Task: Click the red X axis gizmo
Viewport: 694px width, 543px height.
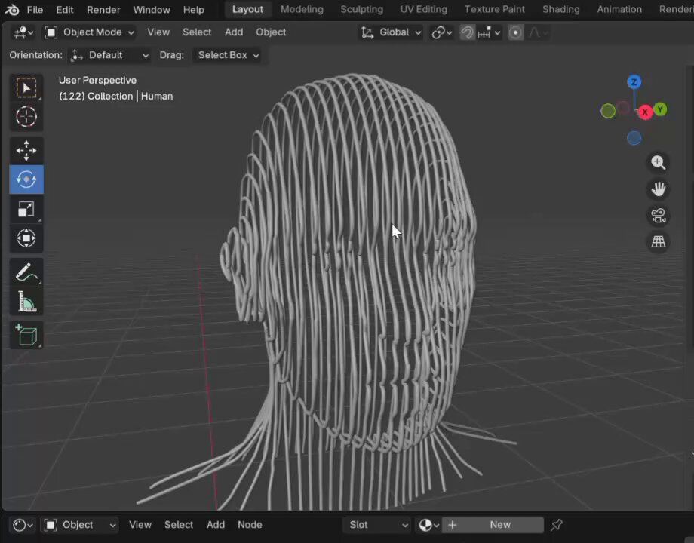Action: [645, 112]
